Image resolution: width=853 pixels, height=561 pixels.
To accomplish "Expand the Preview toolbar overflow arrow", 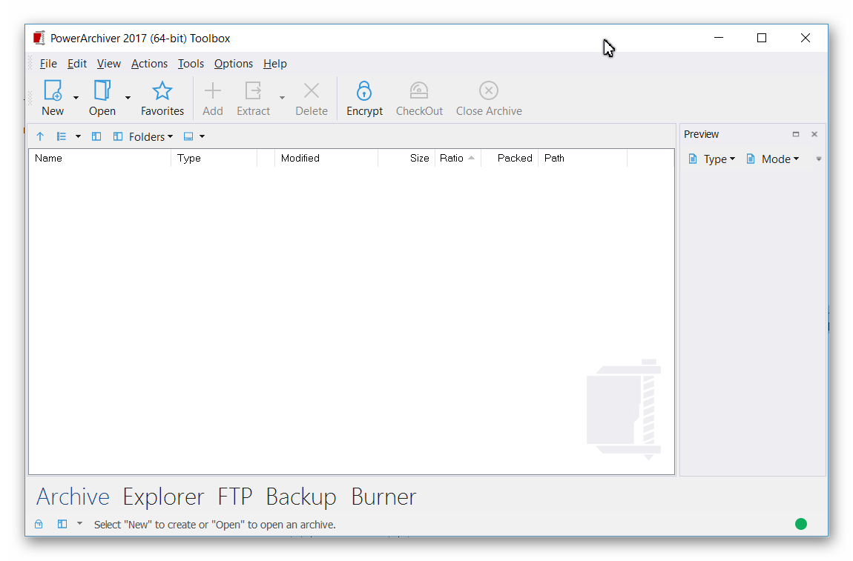I will [819, 159].
